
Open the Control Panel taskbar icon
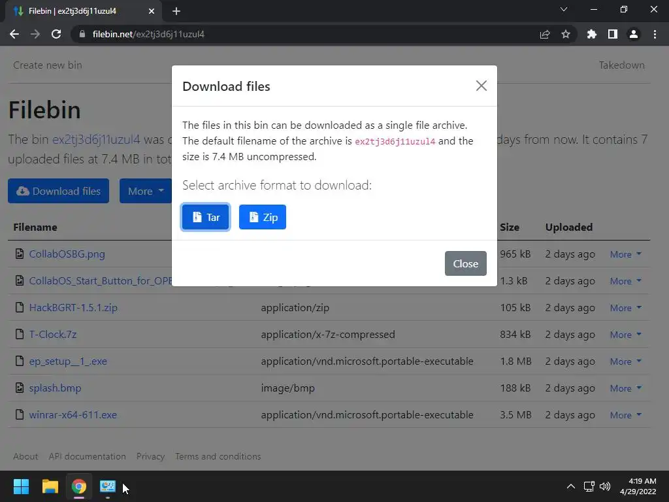[x=108, y=486]
